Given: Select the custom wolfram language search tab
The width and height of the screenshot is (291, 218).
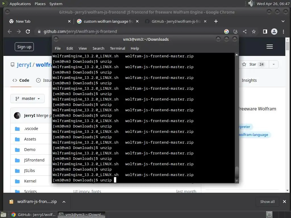Looking at the screenshot, I should click(x=108, y=21).
